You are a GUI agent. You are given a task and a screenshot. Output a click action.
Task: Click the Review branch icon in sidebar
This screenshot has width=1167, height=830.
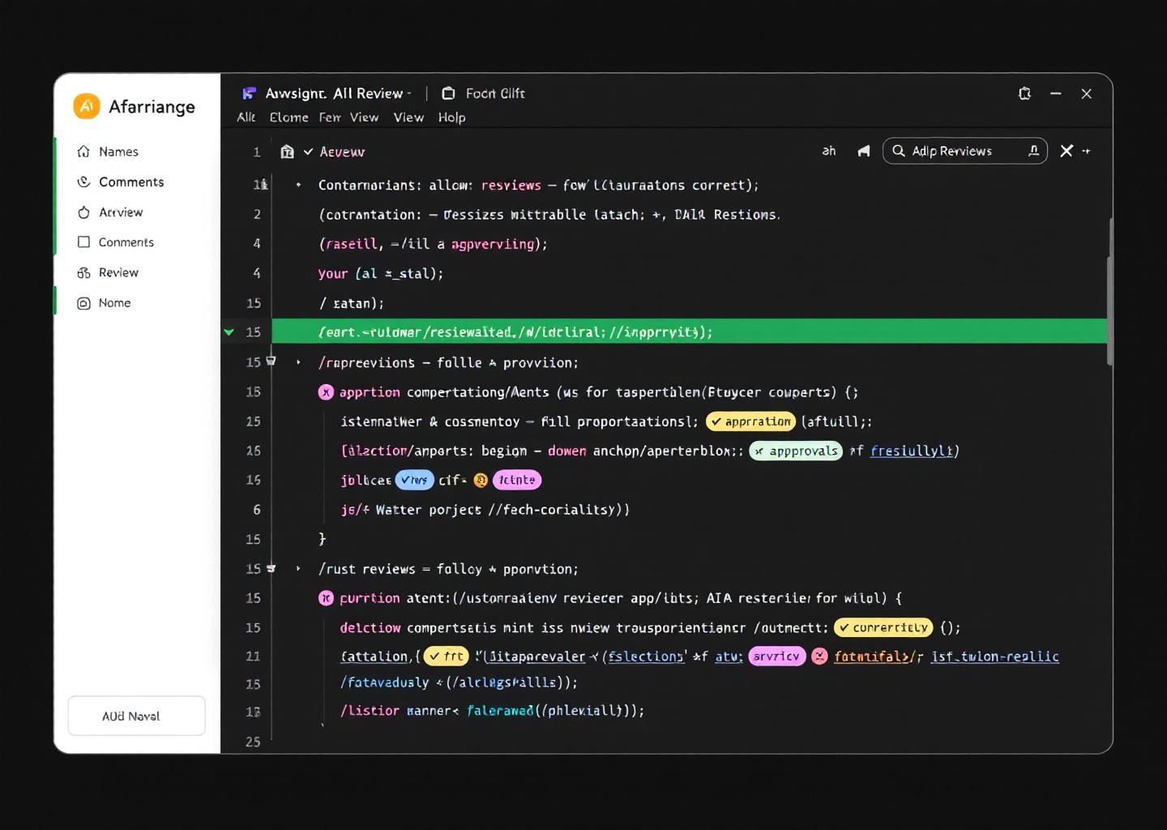(x=84, y=272)
